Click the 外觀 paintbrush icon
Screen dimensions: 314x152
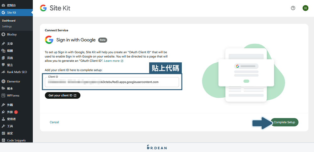3,105
